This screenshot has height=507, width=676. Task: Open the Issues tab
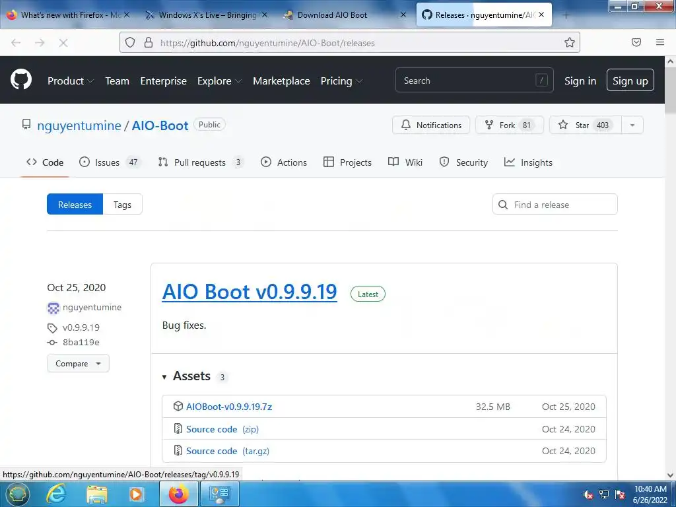pos(110,162)
